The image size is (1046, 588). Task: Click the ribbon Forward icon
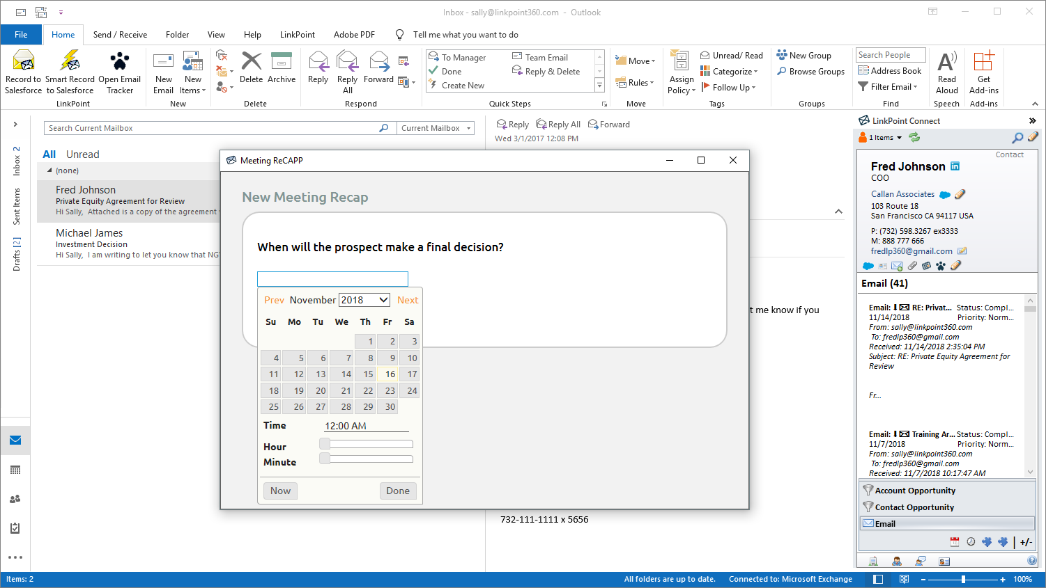pos(379,61)
